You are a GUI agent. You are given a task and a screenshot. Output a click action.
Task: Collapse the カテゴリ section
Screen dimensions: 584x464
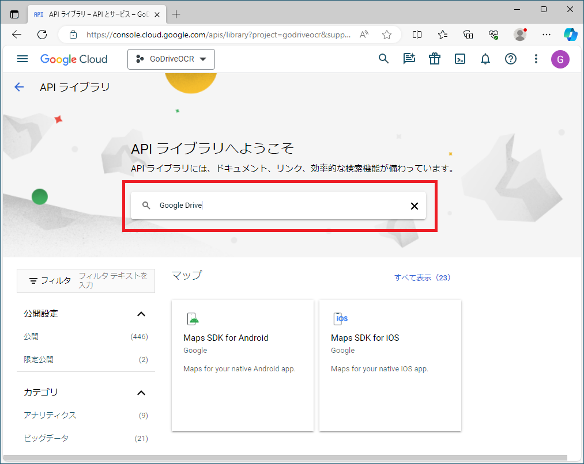141,393
